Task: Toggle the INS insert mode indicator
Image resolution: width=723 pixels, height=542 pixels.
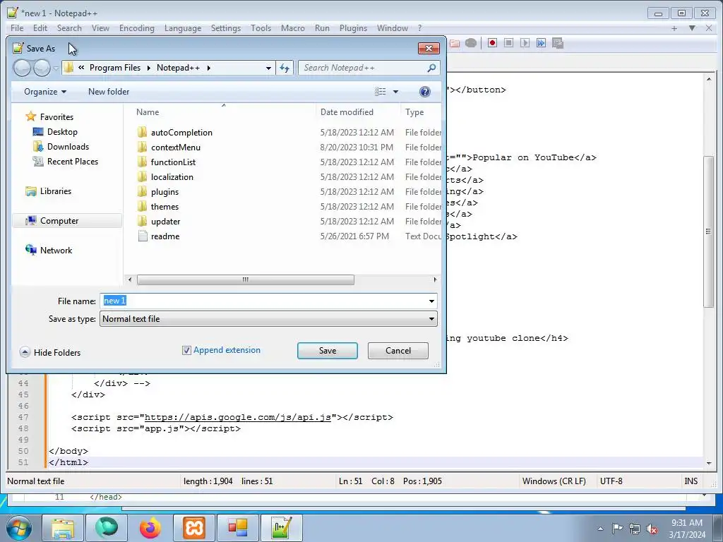Action: (691, 481)
